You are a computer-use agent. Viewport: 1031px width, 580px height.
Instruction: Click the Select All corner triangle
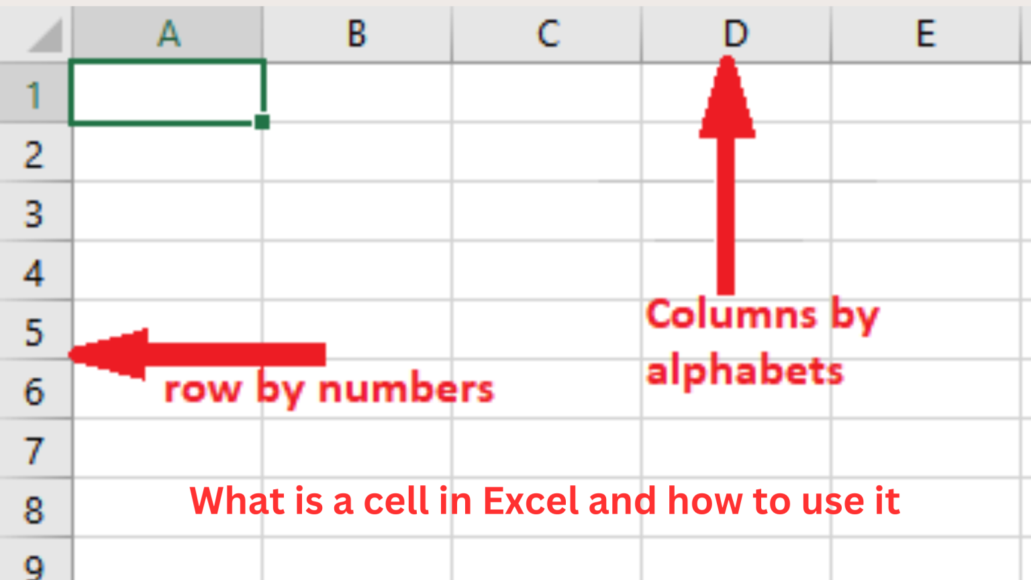coord(46,38)
